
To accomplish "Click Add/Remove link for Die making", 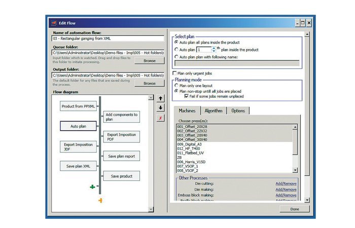I will pyautogui.click(x=286, y=189).
